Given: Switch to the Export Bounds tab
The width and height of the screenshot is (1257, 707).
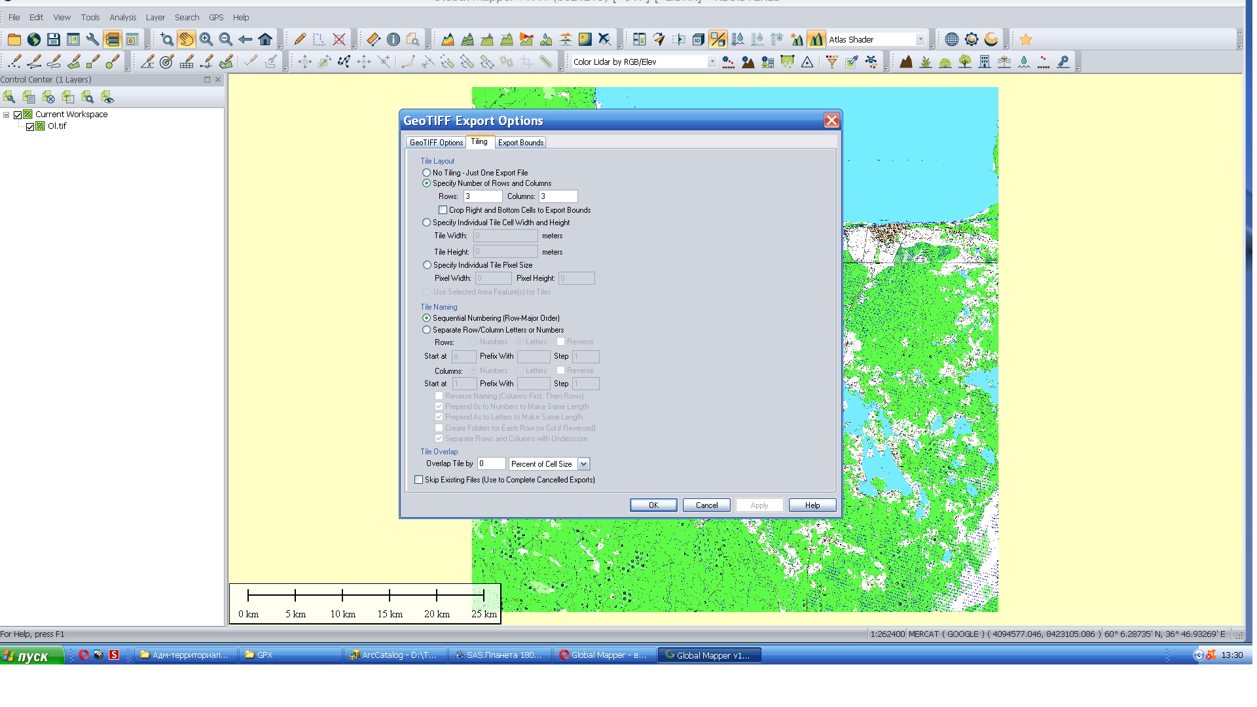Looking at the screenshot, I should pos(520,143).
